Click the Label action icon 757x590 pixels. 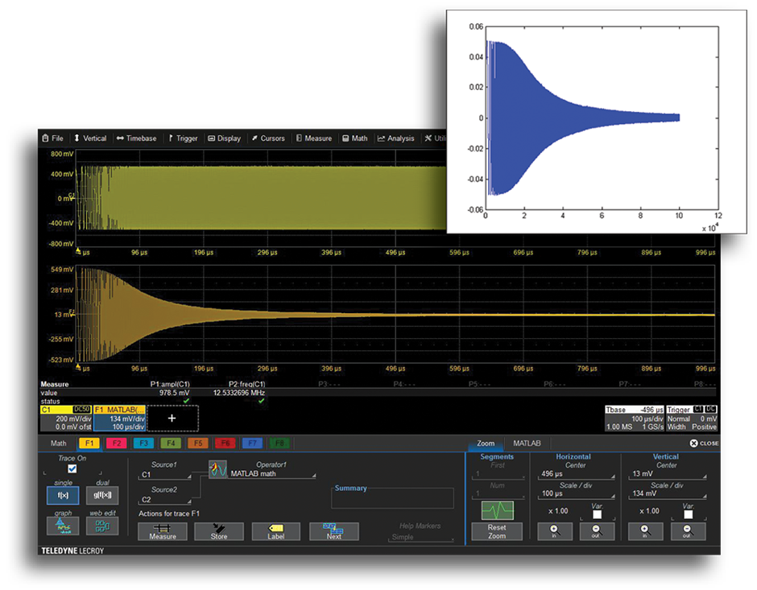pyautogui.click(x=276, y=531)
